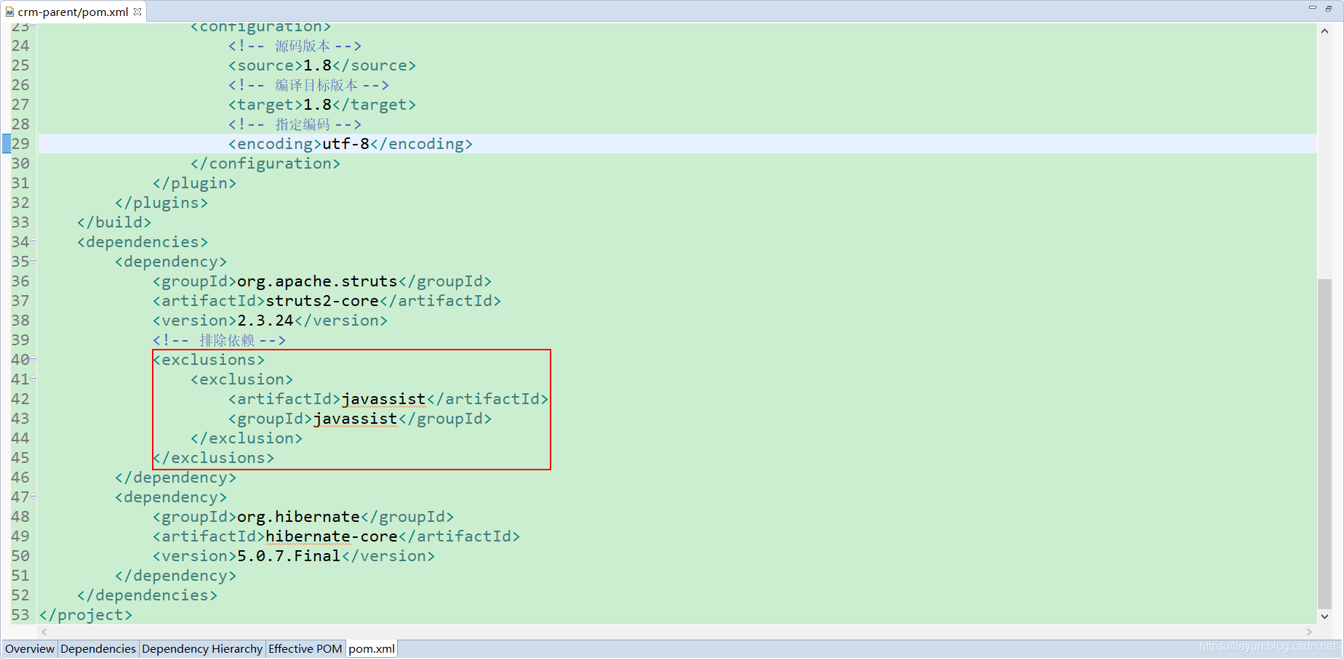
Task: Switch to the Overview tab
Action: coord(30,648)
